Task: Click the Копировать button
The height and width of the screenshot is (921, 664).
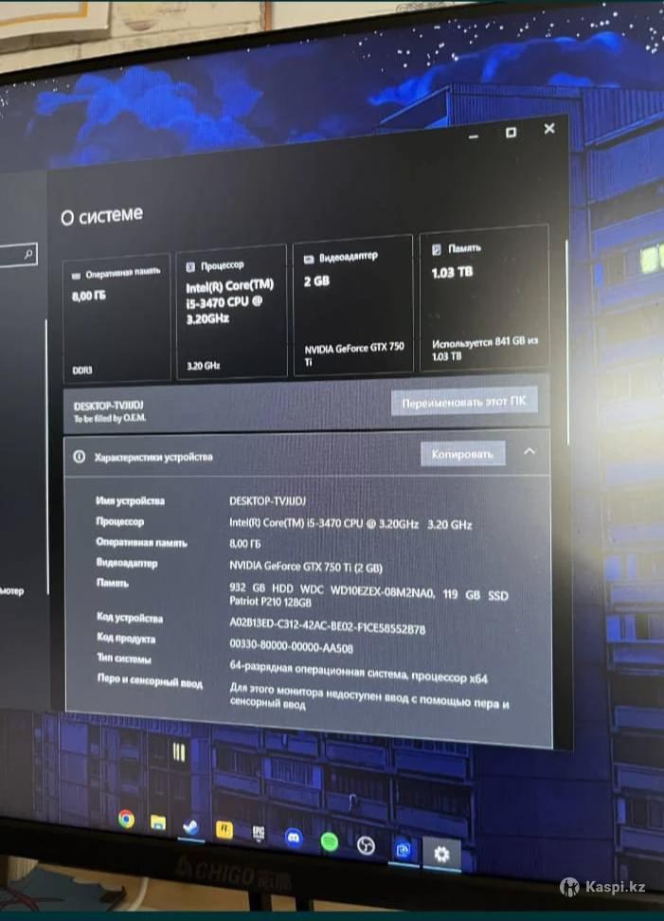Action: tap(462, 455)
